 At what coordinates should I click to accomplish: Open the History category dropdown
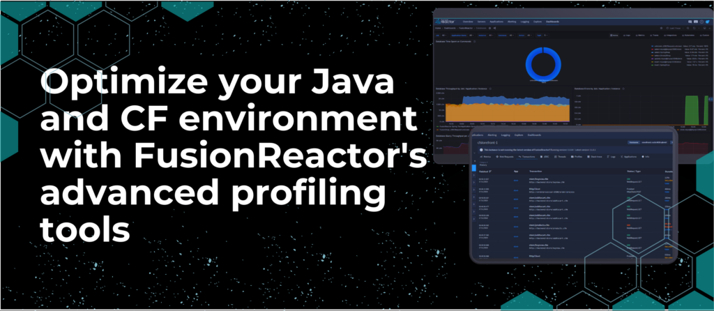[484, 164]
